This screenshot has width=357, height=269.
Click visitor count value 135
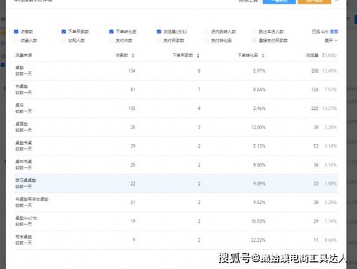click(132, 108)
